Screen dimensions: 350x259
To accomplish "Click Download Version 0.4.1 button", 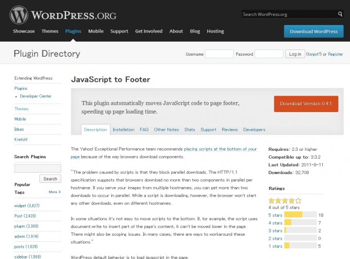I will coord(306,104).
